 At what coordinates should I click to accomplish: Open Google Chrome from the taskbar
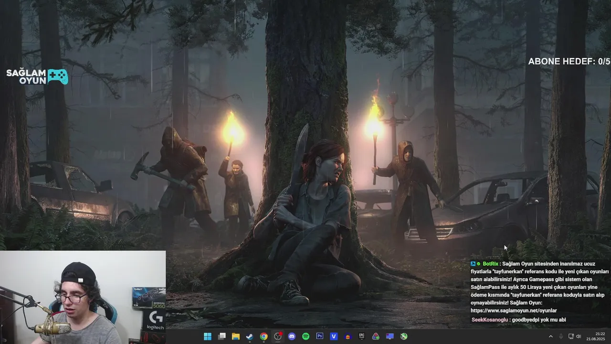(x=263, y=336)
